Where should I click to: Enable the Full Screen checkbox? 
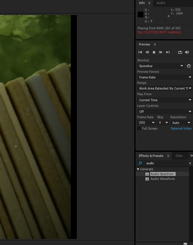pos(139,128)
